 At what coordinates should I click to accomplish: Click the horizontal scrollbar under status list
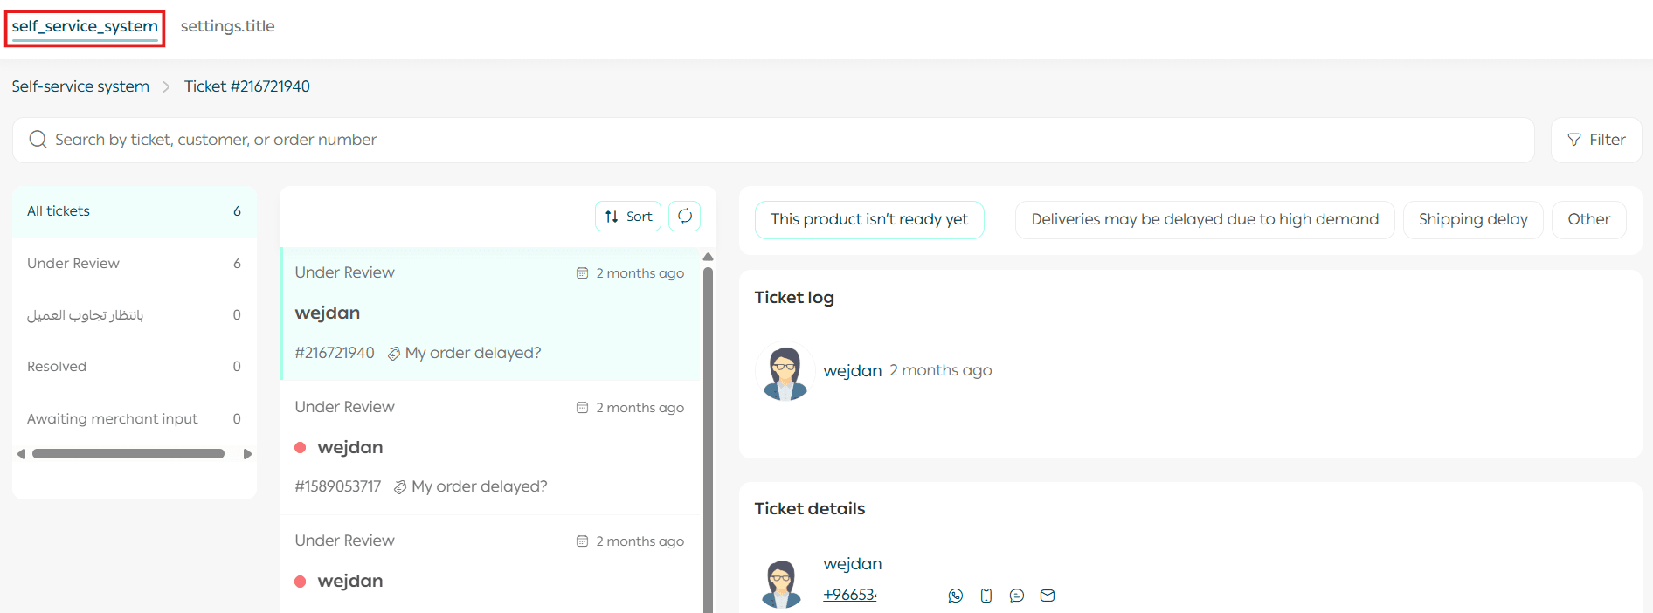click(128, 454)
